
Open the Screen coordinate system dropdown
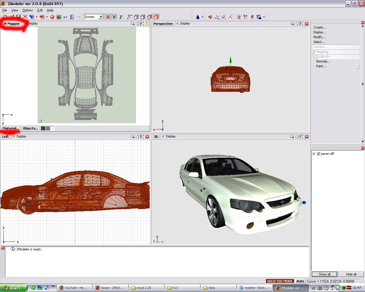coord(101,17)
